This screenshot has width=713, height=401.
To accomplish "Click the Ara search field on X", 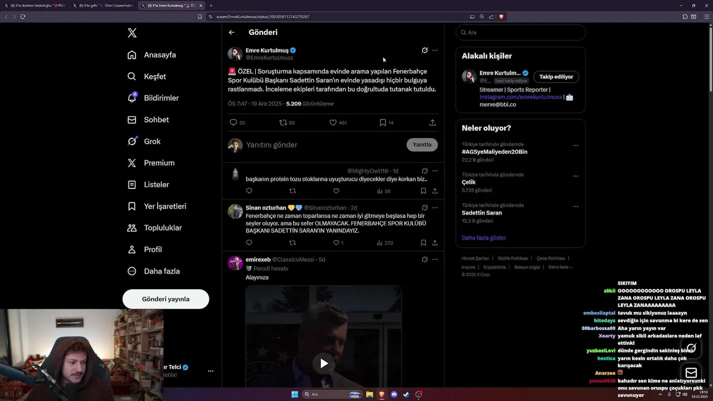I will [x=520, y=32].
